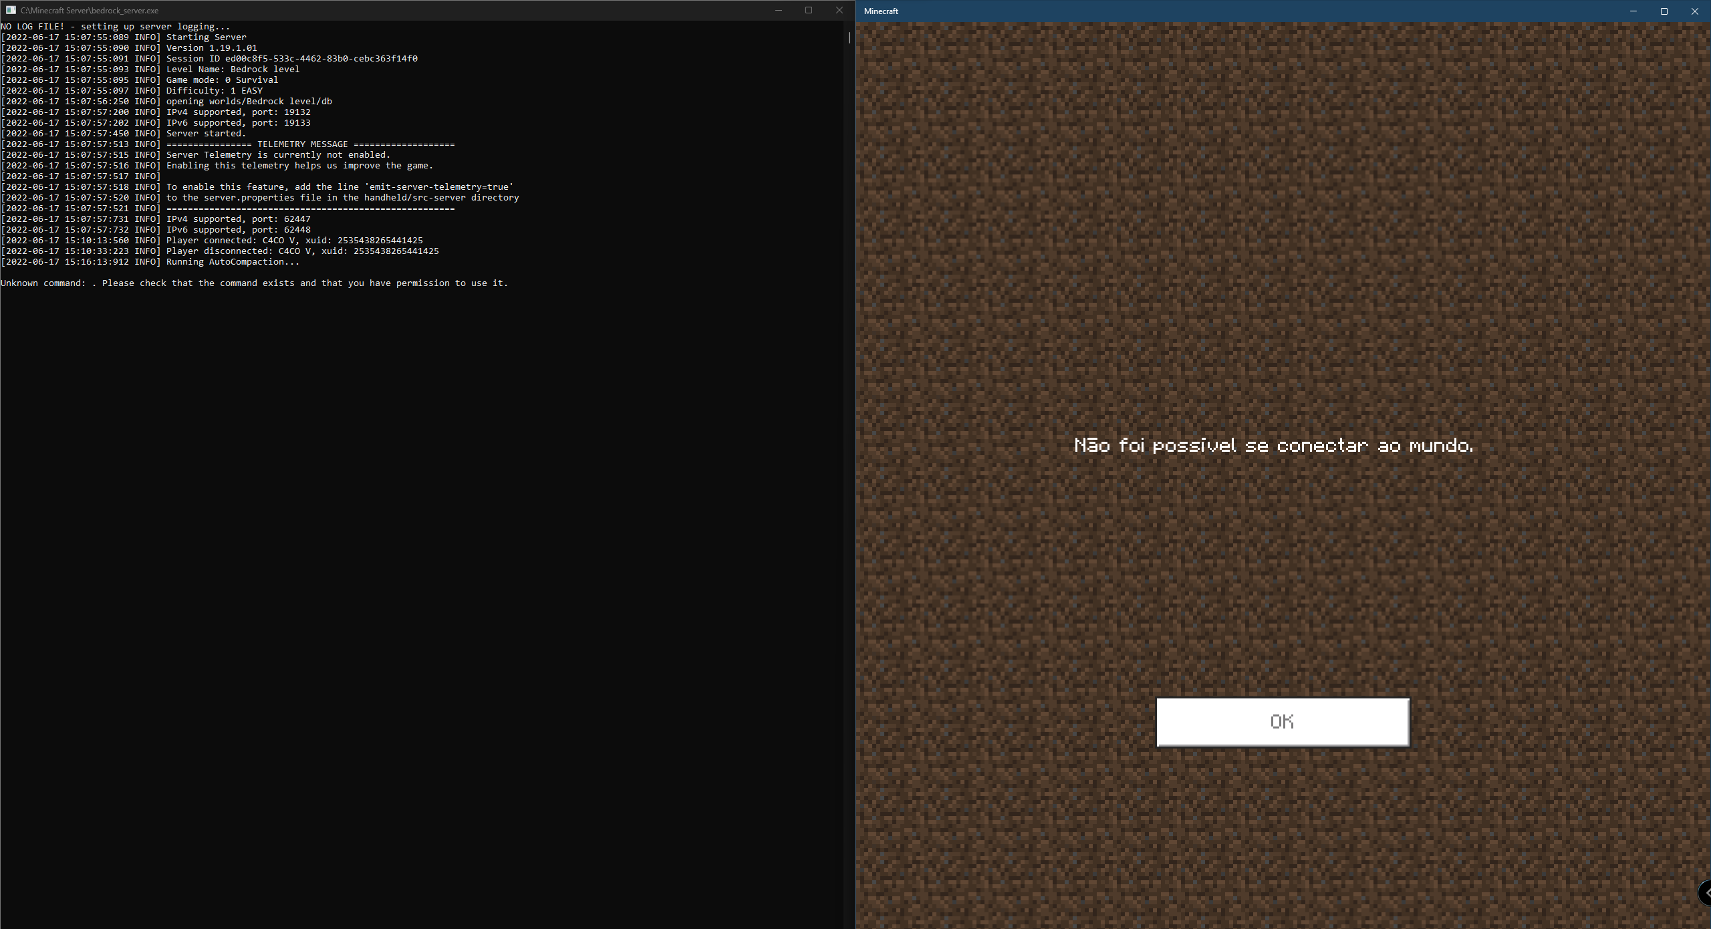Click the console window icon in title bar
The width and height of the screenshot is (1711, 929).
click(x=11, y=10)
